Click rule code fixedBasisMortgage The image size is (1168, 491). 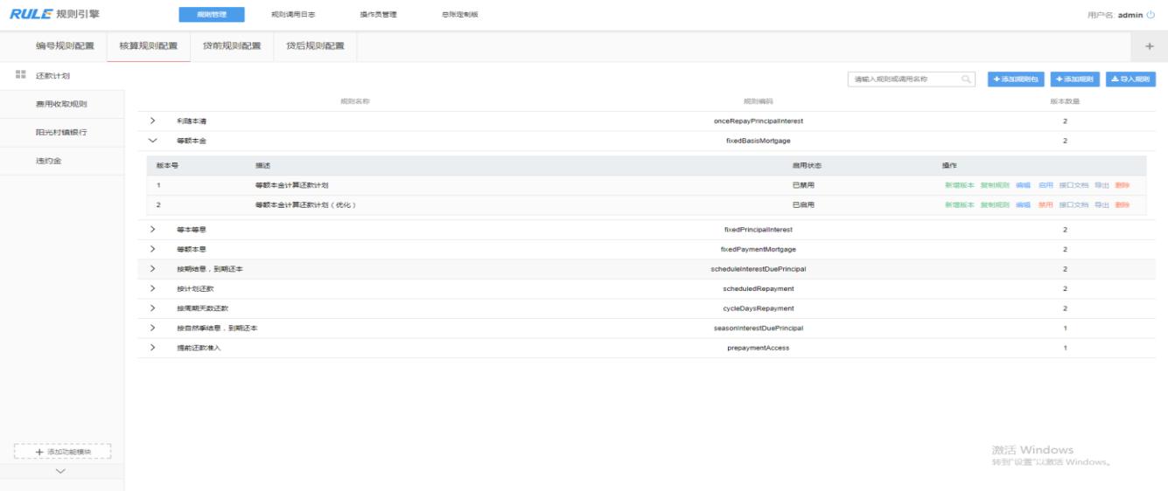(x=758, y=141)
